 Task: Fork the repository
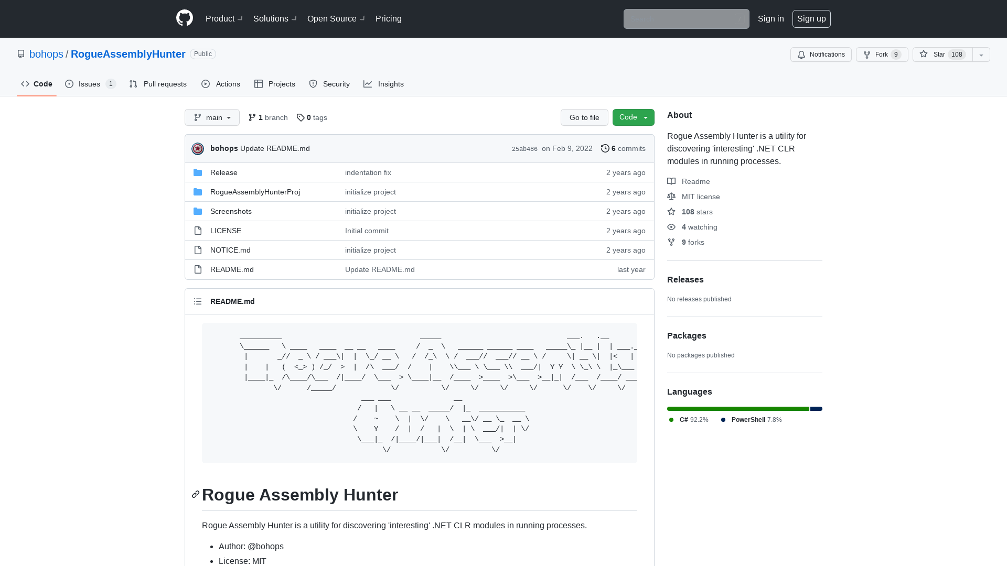pyautogui.click(x=882, y=55)
